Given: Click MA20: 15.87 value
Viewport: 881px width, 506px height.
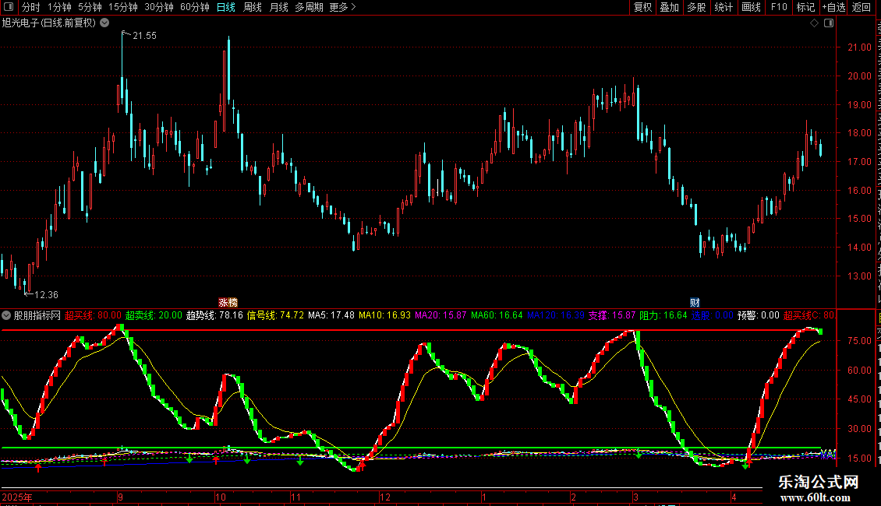Looking at the screenshot, I should 440,315.
